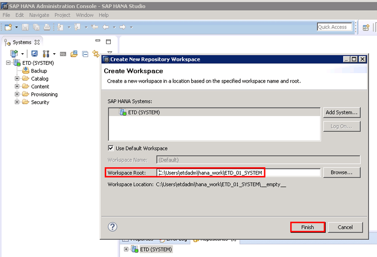Click the Add System... button
This screenshot has height=257, width=377.
point(342,112)
